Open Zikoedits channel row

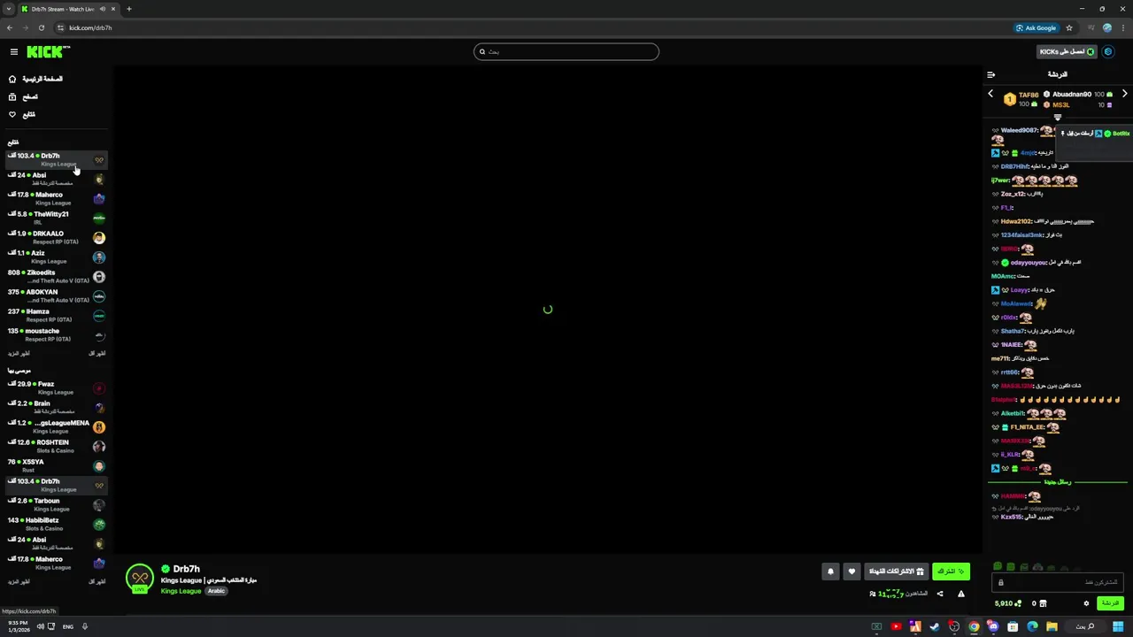point(55,276)
